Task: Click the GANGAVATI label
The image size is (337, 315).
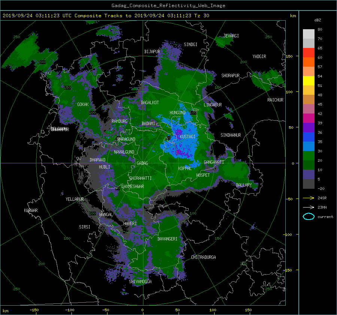Action: click(214, 162)
